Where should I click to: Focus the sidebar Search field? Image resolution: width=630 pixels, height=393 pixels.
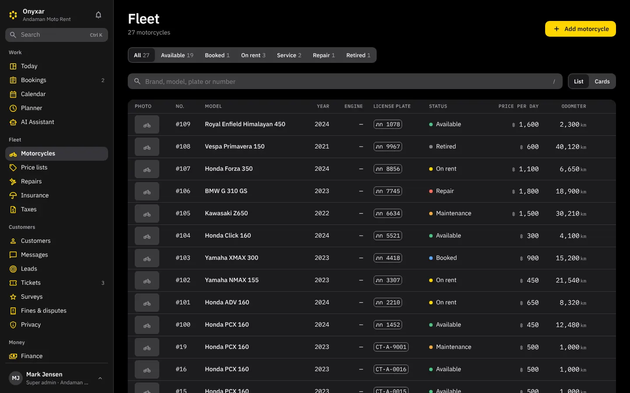tap(56, 35)
